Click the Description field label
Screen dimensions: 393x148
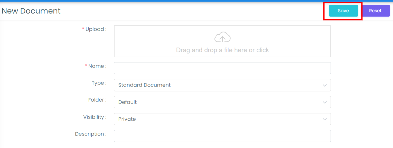(91, 134)
